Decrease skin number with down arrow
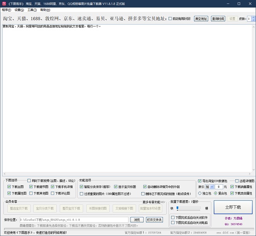The image size is (256, 236). pos(253,20)
